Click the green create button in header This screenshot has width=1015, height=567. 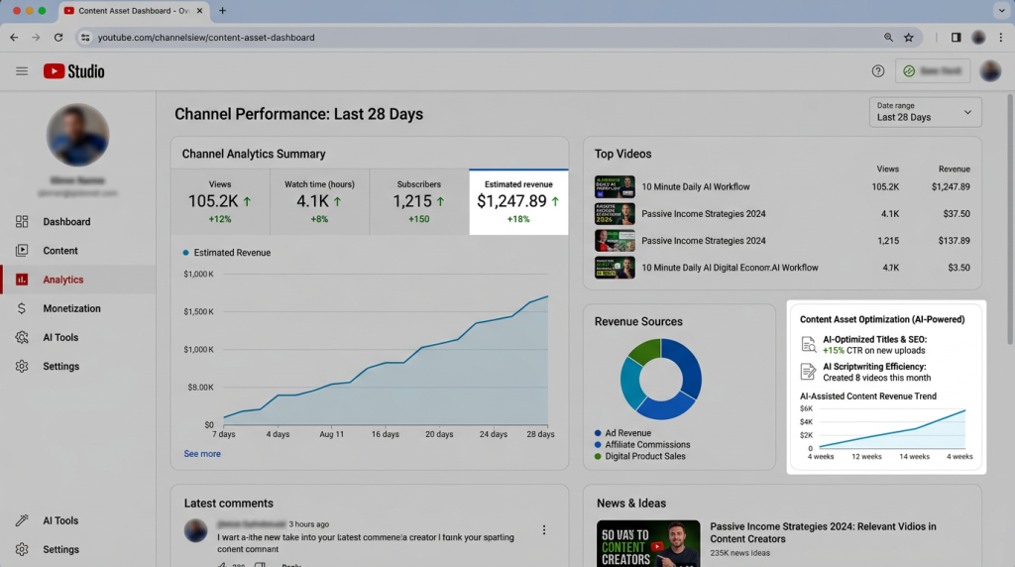click(934, 71)
